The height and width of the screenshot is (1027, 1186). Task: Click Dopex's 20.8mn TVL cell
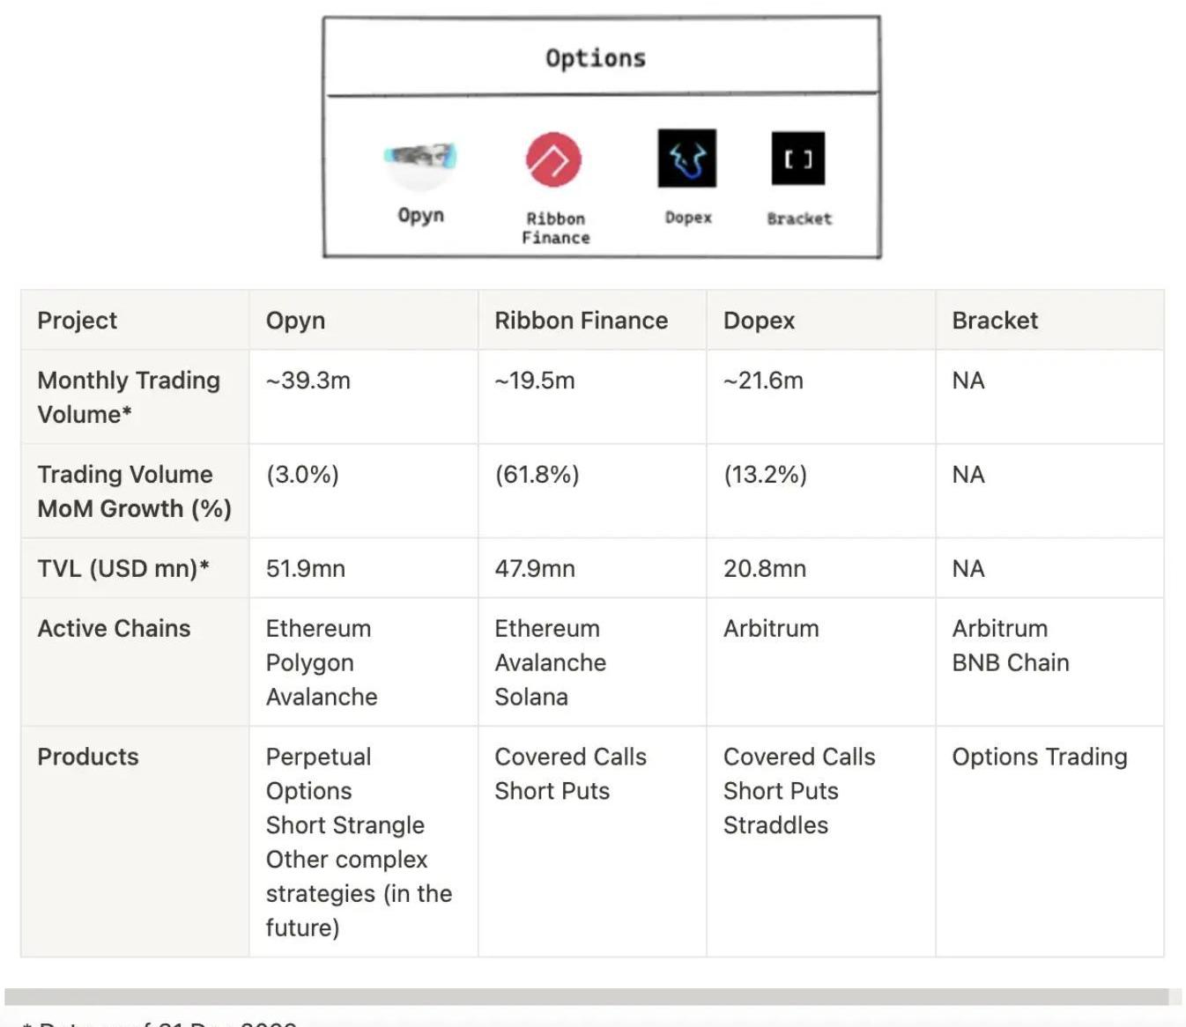coord(765,569)
